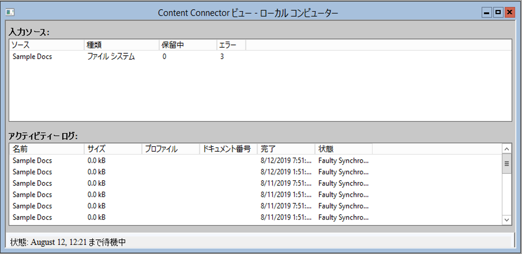Click error count 3 for Sample Docs

222,57
